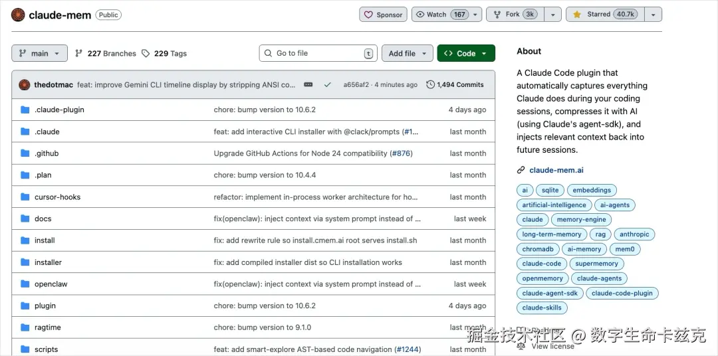Open thedotmac author profile link
Image resolution: width=718 pixels, height=356 pixels.
pos(54,84)
